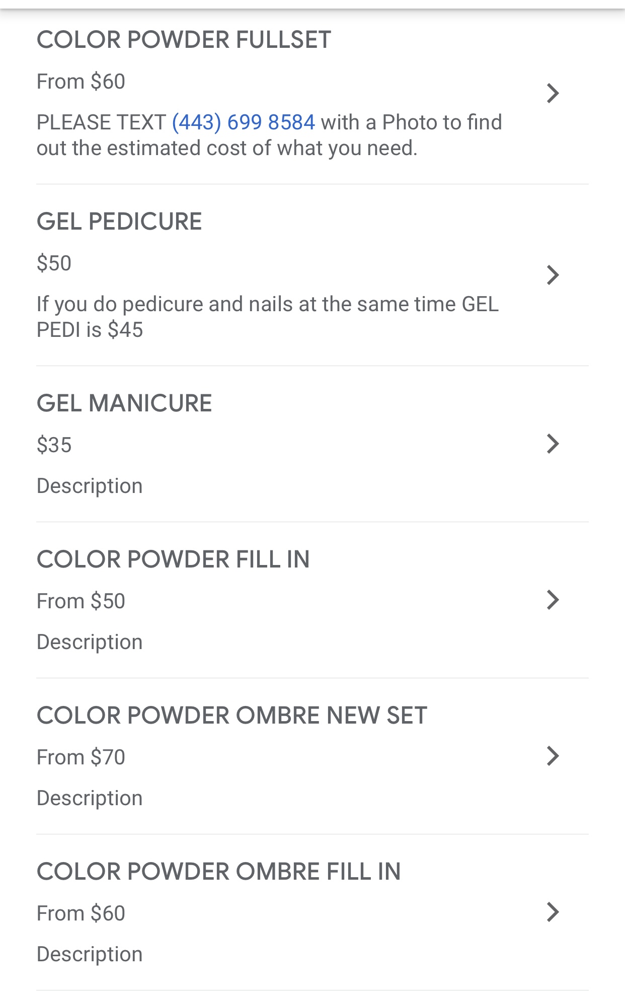
Task: Open the COLOR POWDER OMBRE FILL IN heading
Action: [218, 872]
